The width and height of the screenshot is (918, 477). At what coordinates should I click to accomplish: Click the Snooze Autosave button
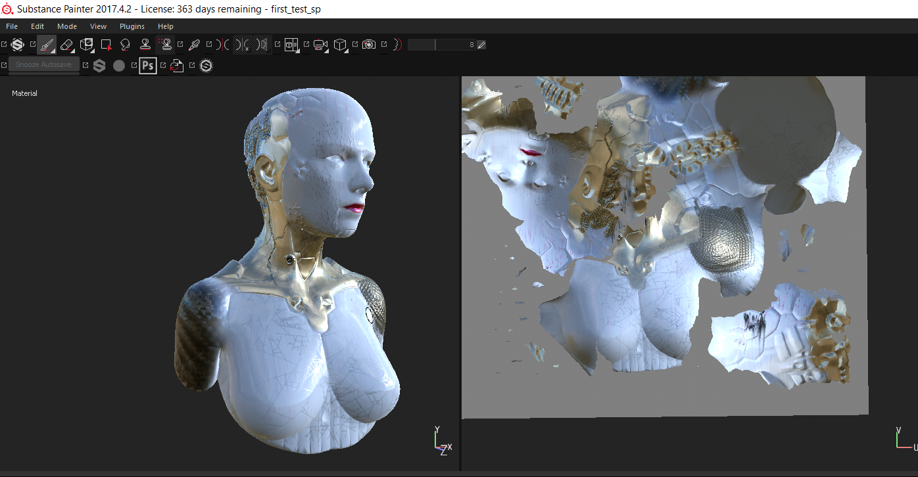pyautogui.click(x=43, y=65)
